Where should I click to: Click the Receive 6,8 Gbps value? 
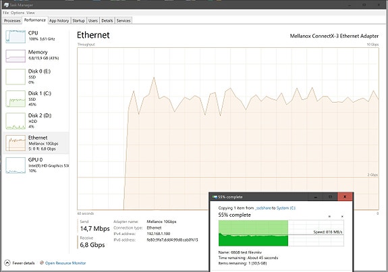(x=92, y=245)
